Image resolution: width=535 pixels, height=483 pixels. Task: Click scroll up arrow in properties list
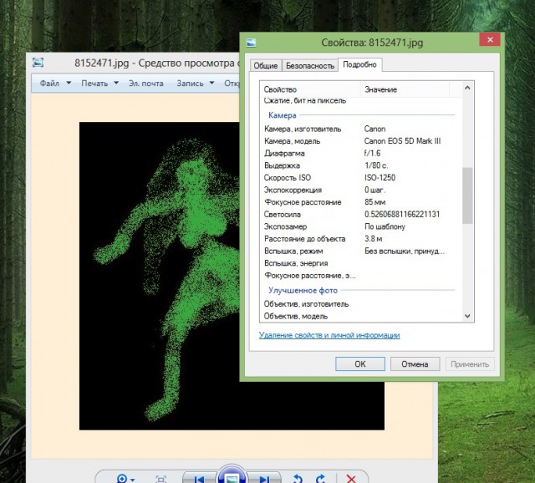[467, 88]
